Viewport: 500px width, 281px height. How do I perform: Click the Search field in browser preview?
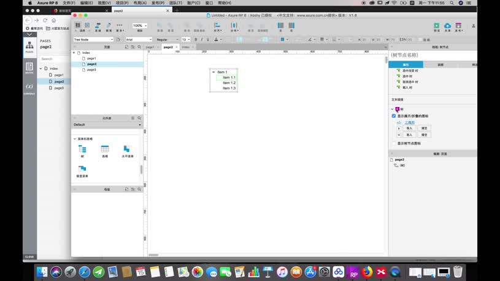tap(54, 59)
